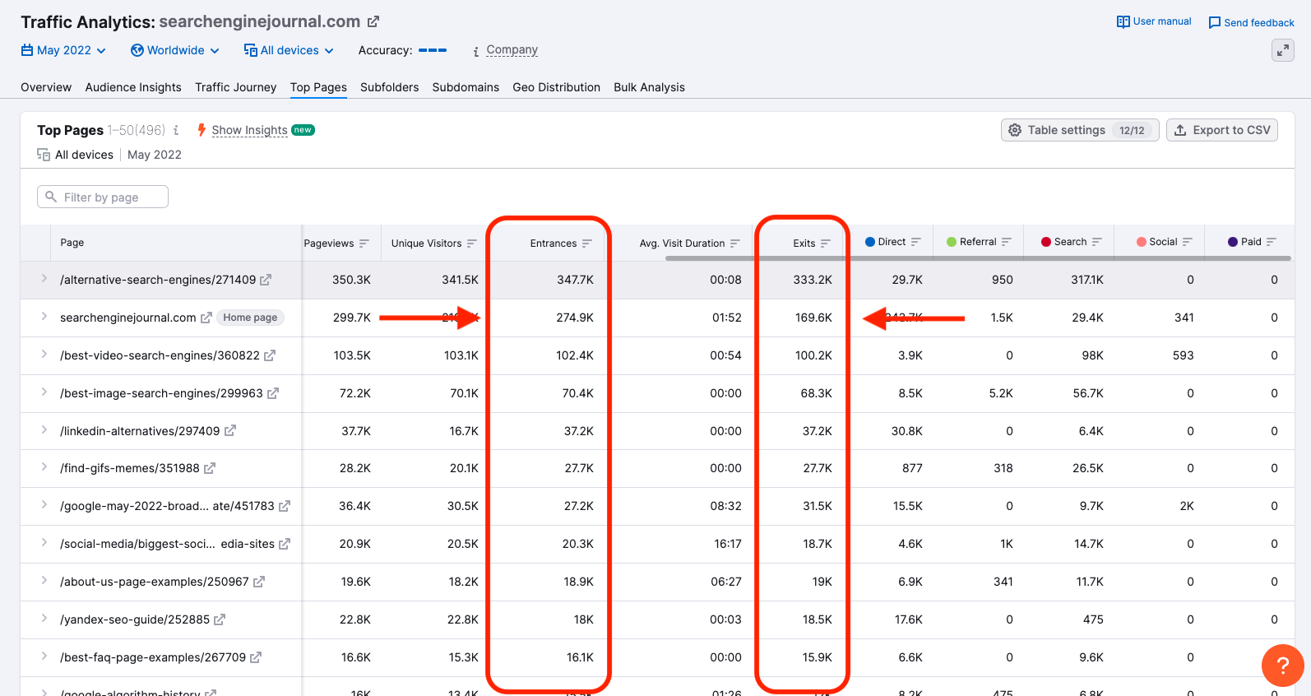Click the Filter by page search field
1311x696 pixels.
coord(103,197)
